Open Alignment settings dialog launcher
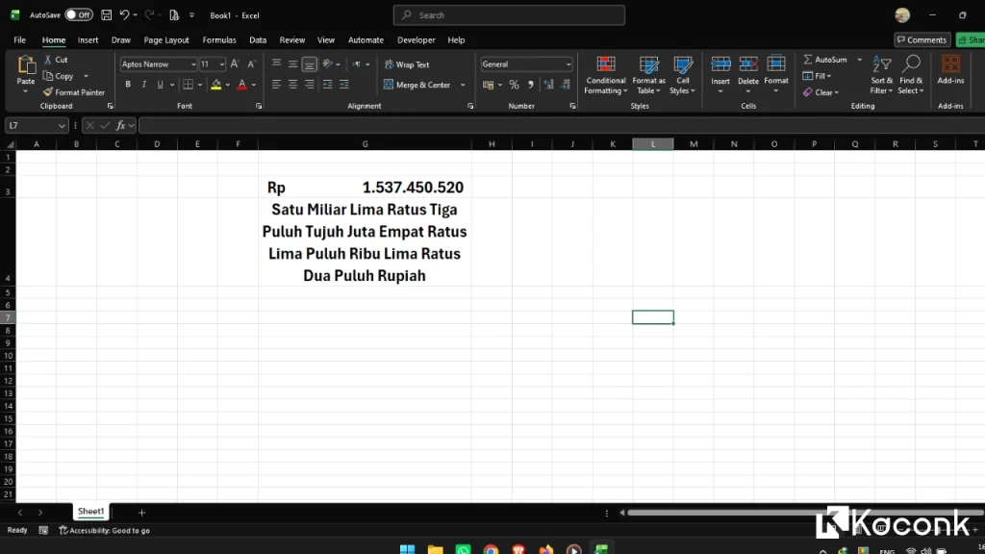Viewport: 985px width, 554px height. pyautogui.click(x=469, y=106)
